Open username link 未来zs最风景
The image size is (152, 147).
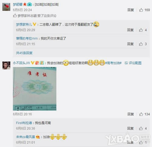pyautogui.click(x=26, y=137)
